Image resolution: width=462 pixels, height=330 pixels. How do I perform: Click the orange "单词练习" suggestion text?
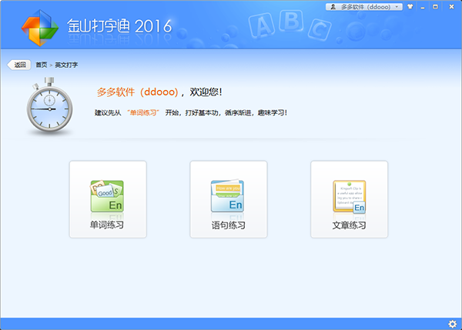coord(143,113)
